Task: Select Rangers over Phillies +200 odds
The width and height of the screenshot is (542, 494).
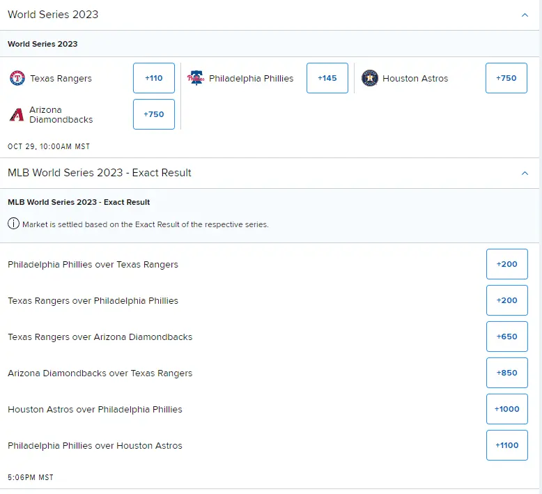Action: 506,300
